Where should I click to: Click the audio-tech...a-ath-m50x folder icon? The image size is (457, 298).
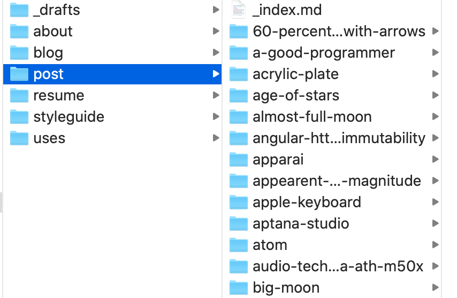[239, 266]
